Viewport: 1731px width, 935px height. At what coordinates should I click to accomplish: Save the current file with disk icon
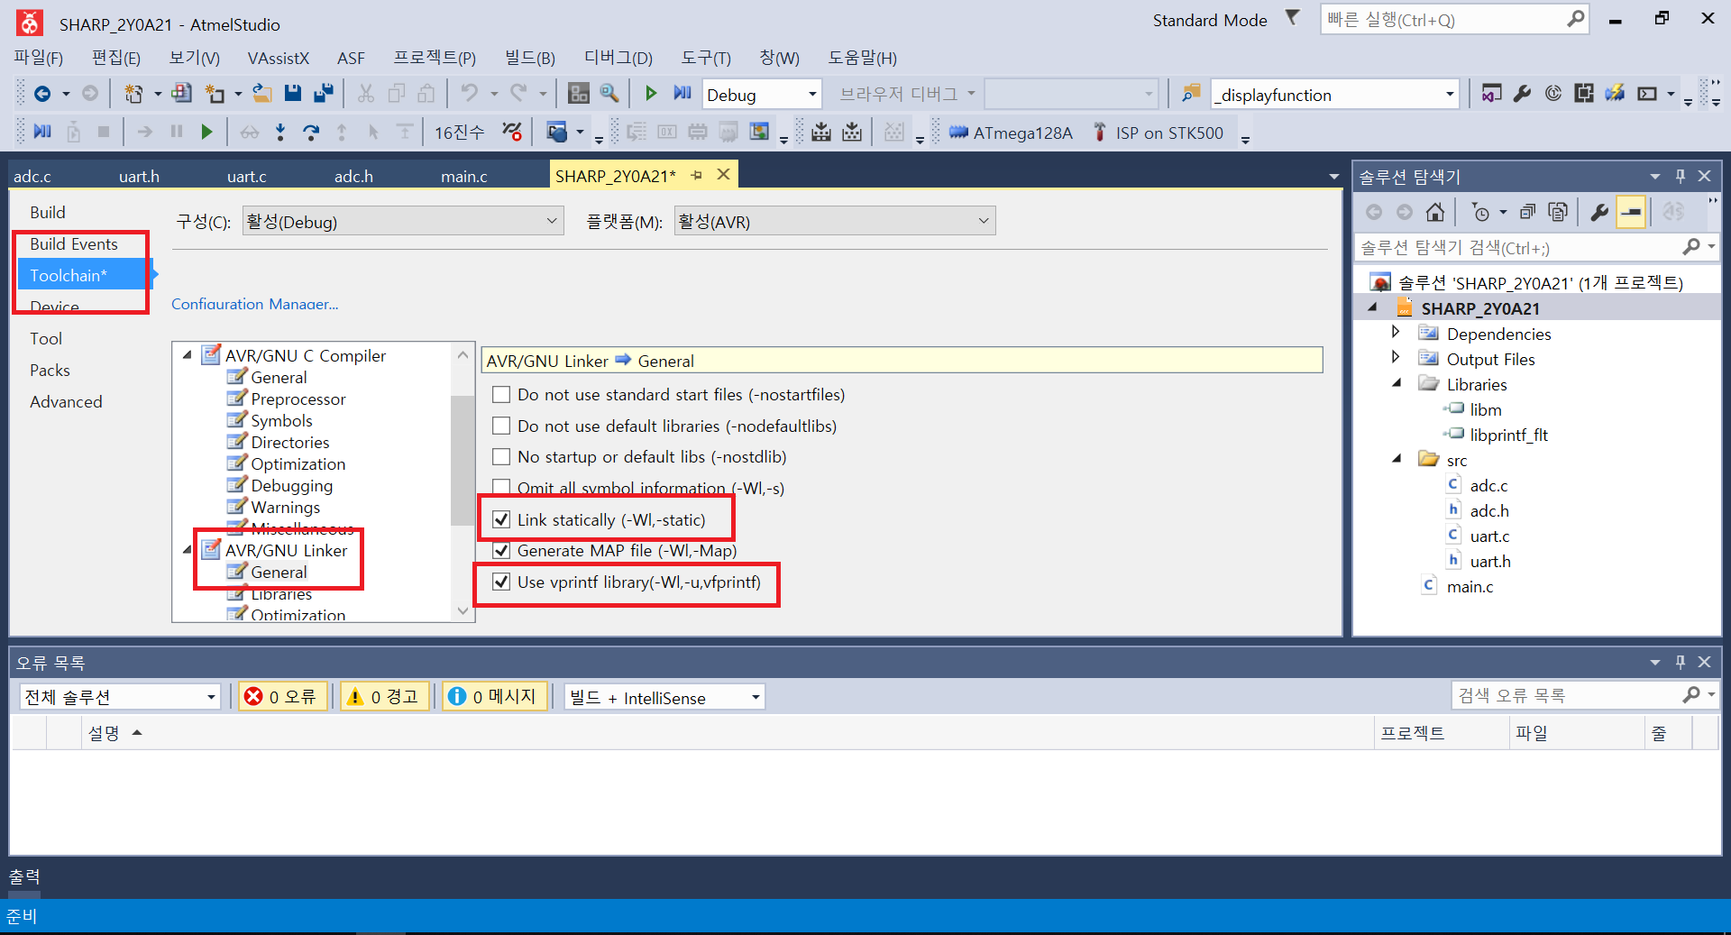click(x=292, y=94)
